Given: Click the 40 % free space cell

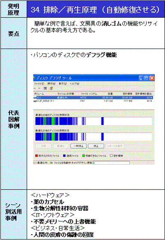Looking at the screenshot, I should point(149,101).
